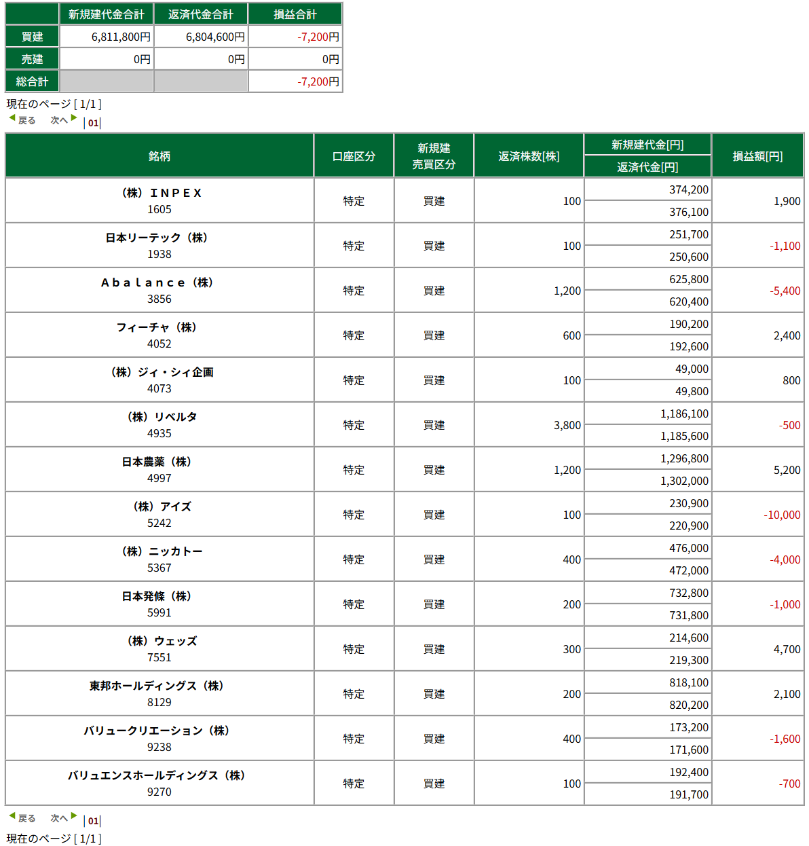Click the 銘柄 column header

[159, 155]
